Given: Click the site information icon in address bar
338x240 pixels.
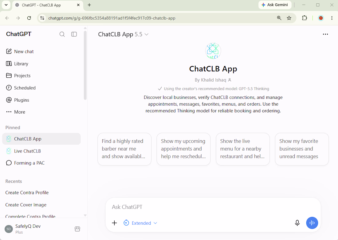Looking at the screenshot, I should 42,18.
